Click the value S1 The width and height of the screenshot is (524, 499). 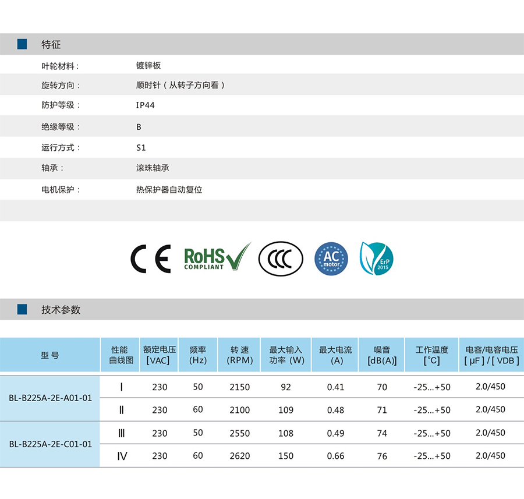tap(141, 148)
